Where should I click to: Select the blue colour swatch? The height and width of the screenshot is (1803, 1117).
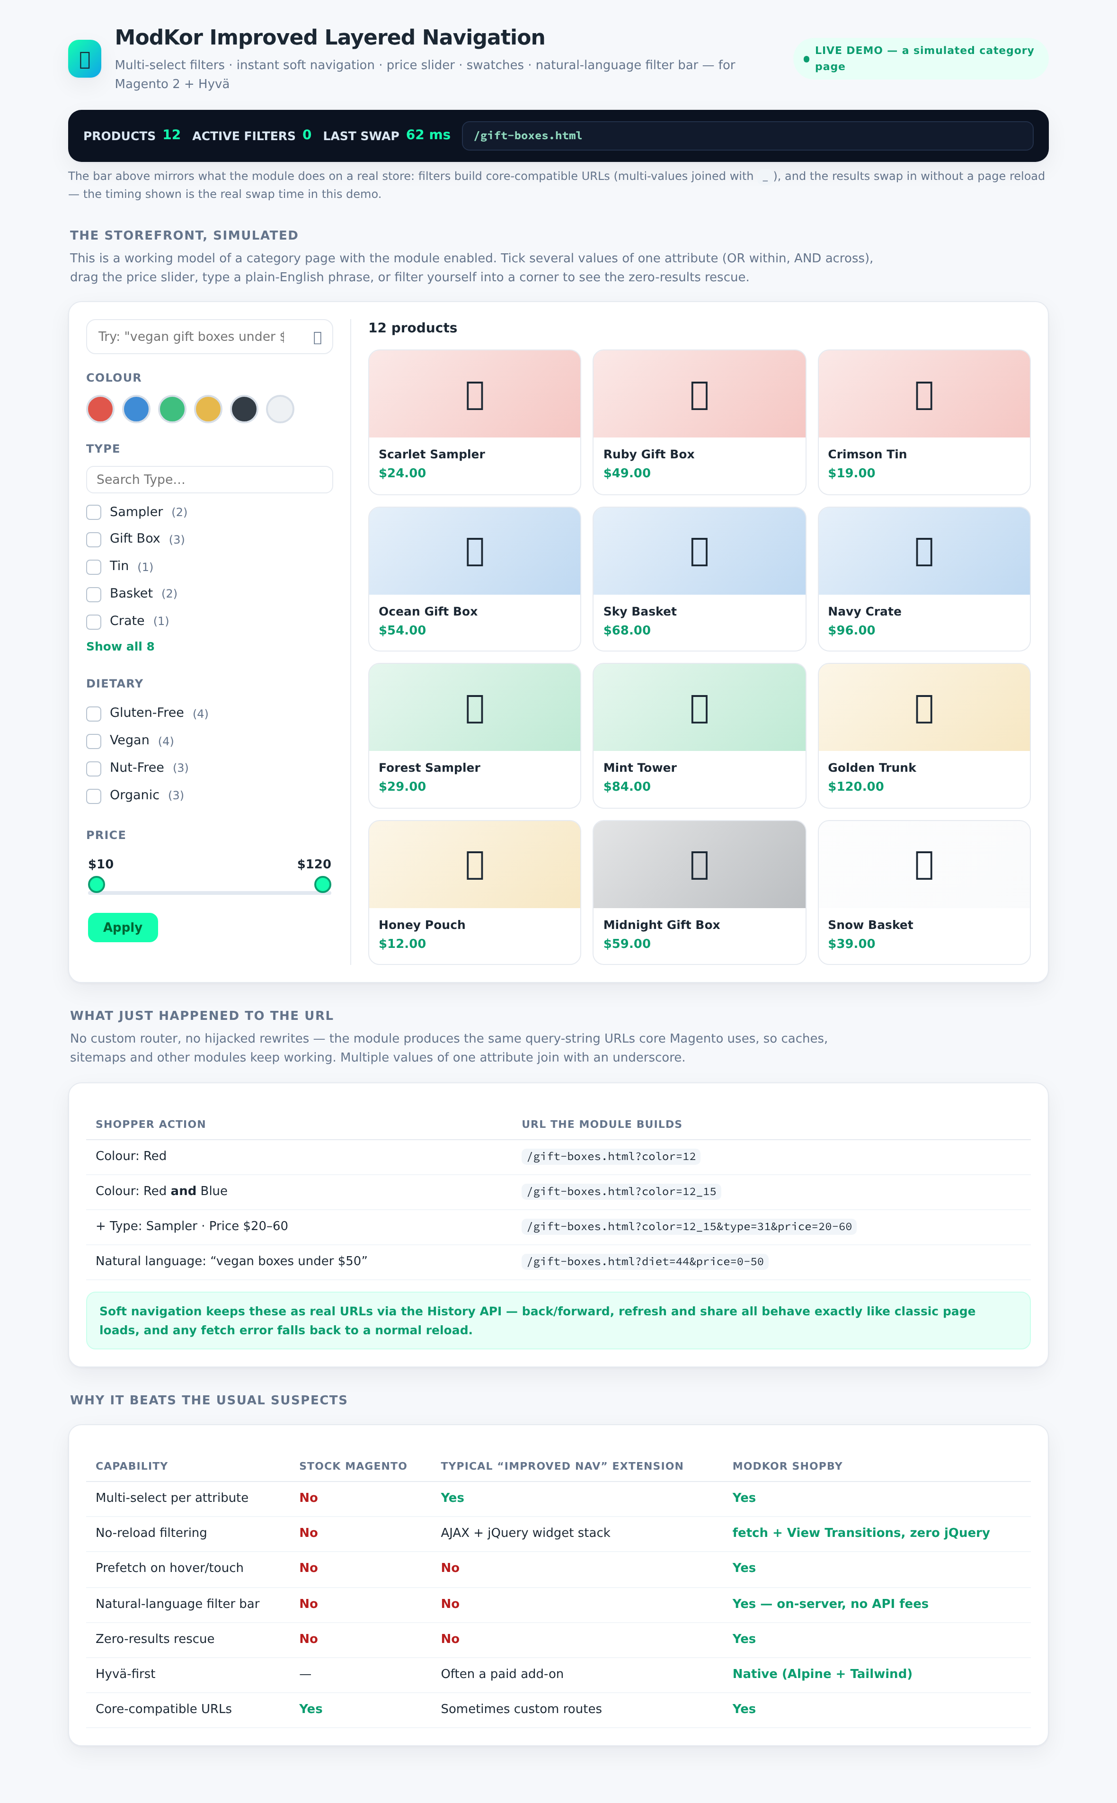tap(136, 409)
